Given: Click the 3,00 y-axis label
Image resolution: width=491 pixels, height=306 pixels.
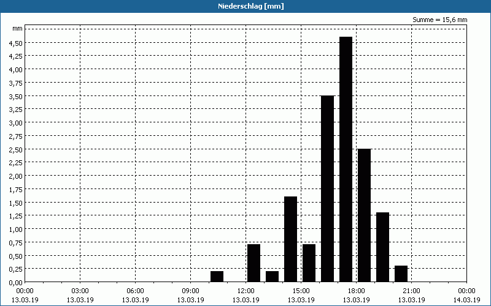Looking at the screenshot, I should 16,123.
